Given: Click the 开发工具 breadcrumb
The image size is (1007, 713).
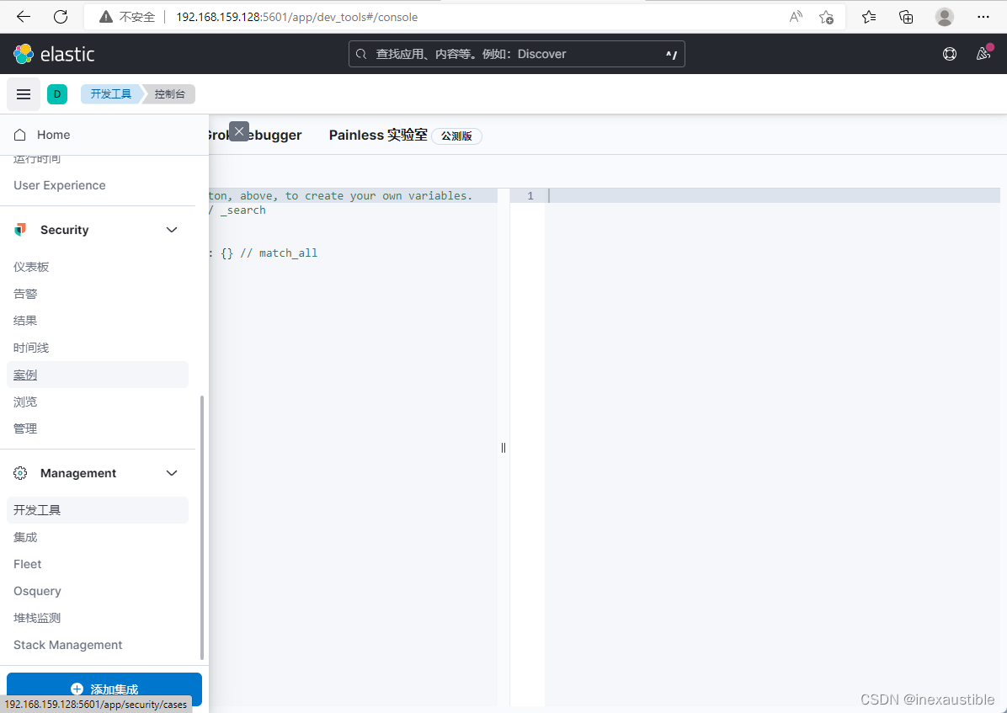Looking at the screenshot, I should 110,93.
